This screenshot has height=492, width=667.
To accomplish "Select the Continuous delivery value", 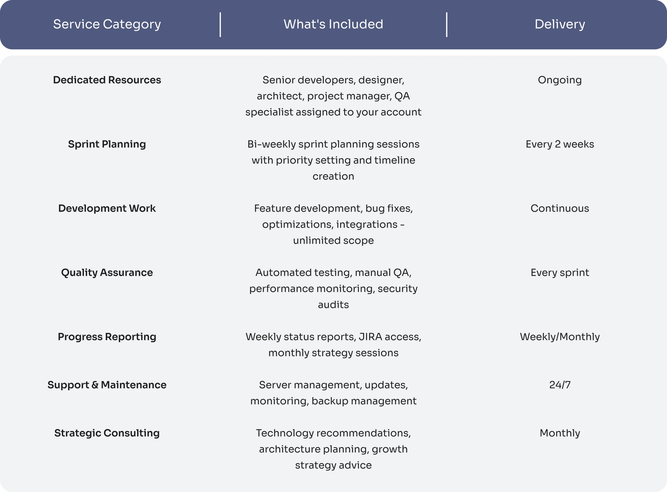I will click(x=560, y=208).
